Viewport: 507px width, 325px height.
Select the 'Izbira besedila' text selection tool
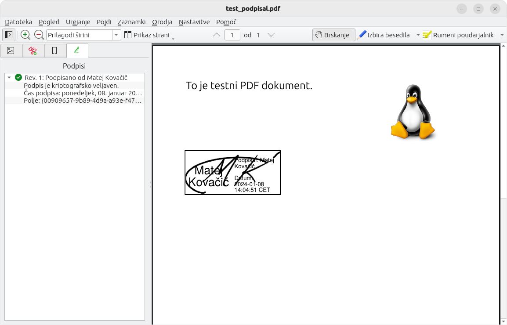(384, 35)
